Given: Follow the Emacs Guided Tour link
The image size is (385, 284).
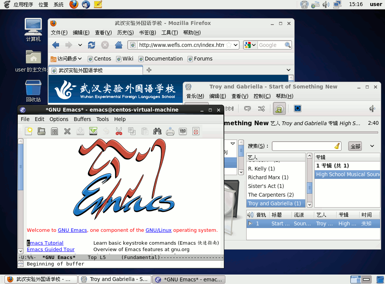Looking at the screenshot, I should [51, 249].
